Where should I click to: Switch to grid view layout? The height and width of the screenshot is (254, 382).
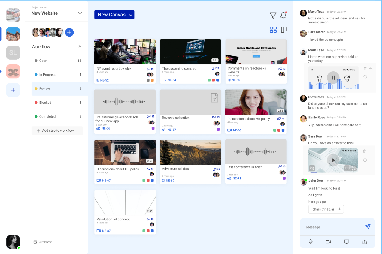click(273, 30)
